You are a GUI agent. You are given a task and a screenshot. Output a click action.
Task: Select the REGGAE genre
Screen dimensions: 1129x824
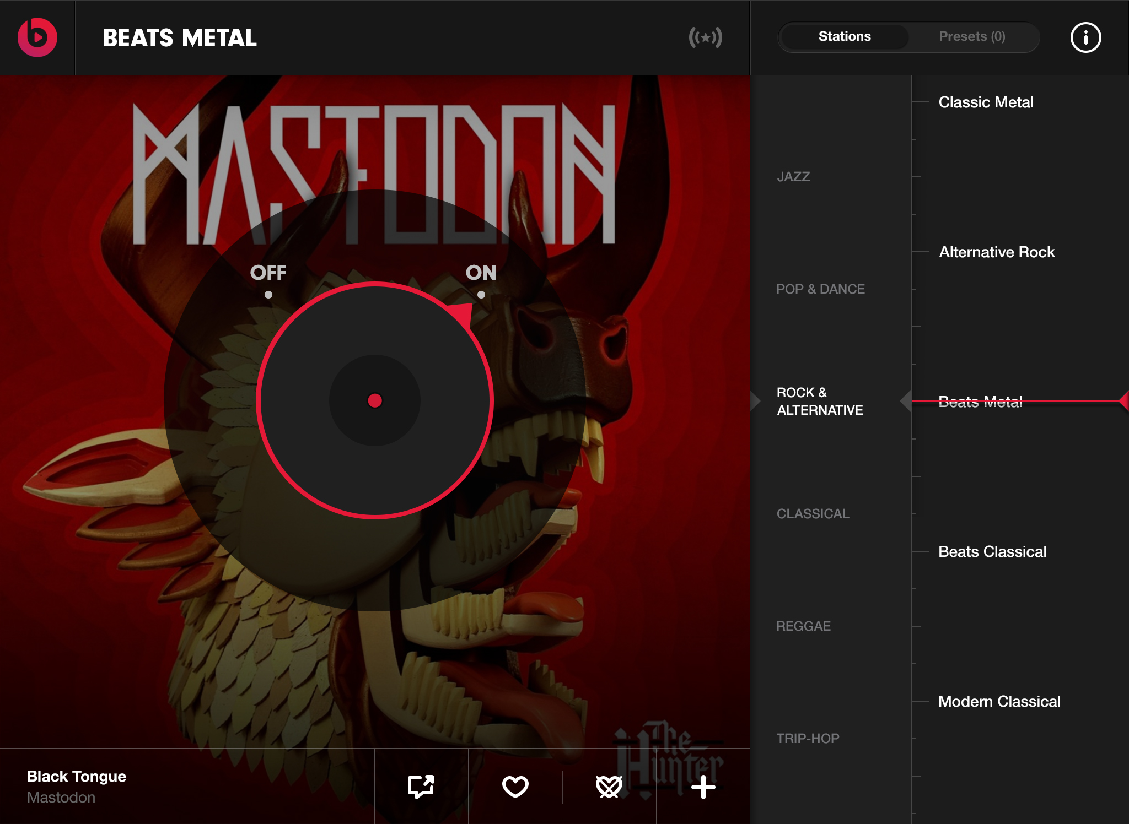[803, 626]
